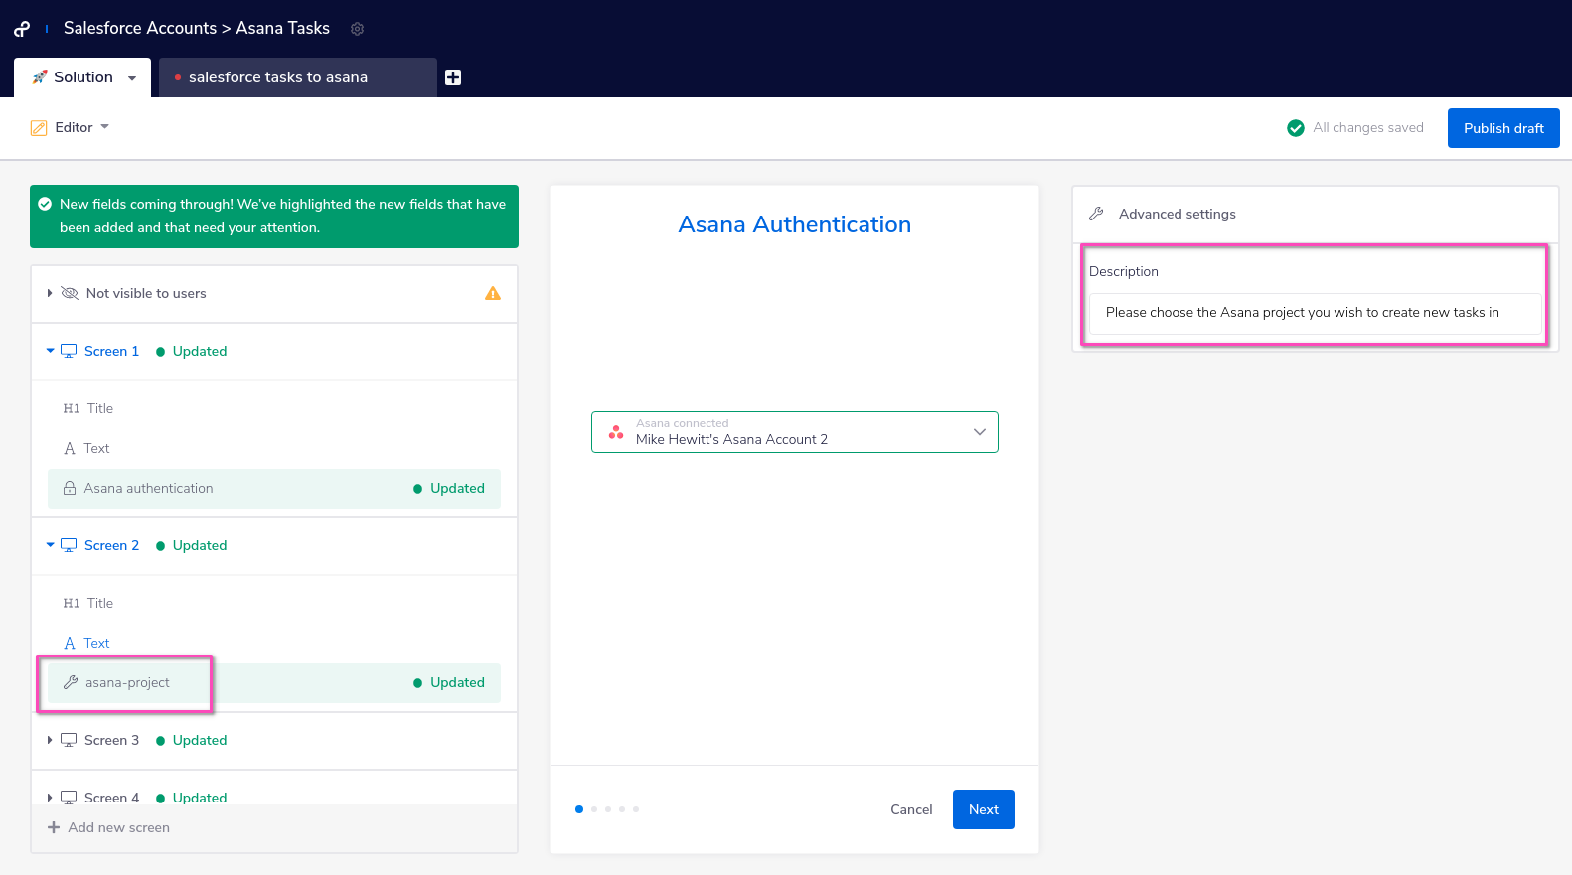
Task: Click the Screen 2 label
Action: [111, 545]
